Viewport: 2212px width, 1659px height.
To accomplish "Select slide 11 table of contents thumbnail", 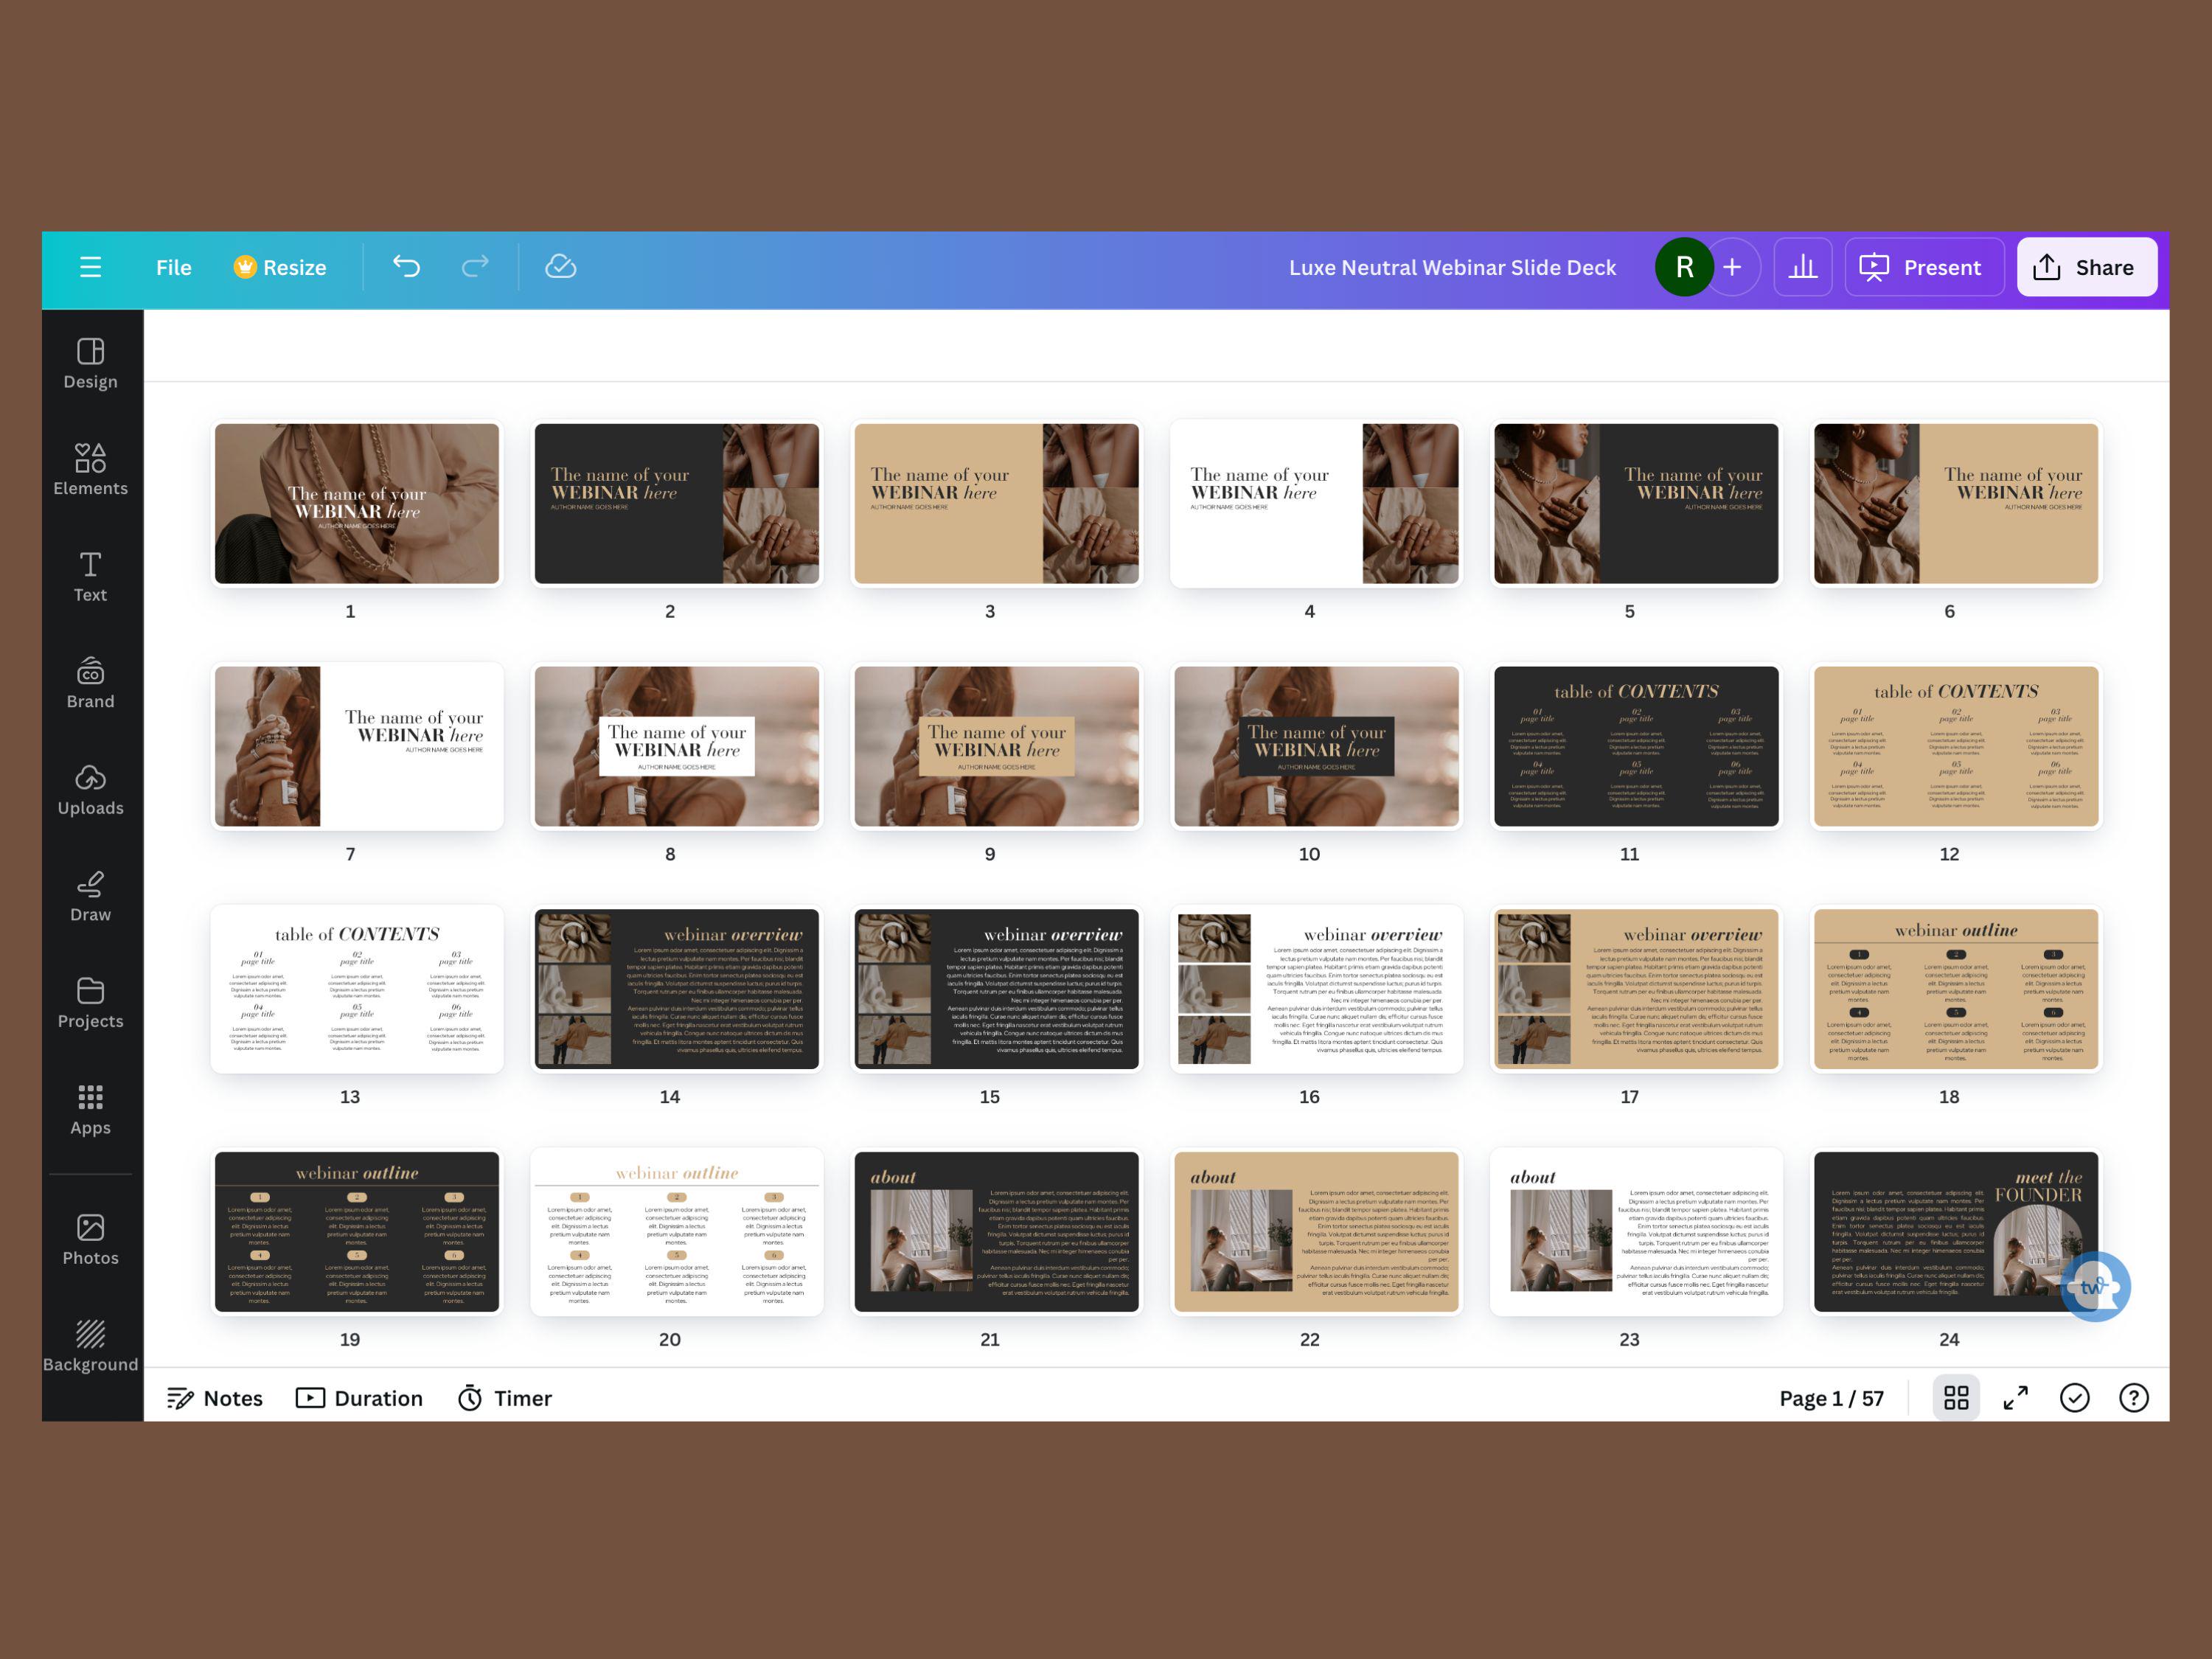I will 1631,746.
